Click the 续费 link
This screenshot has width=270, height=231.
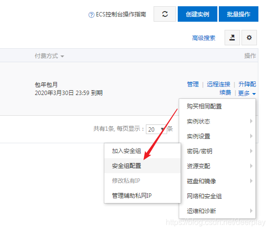click(225, 93)
